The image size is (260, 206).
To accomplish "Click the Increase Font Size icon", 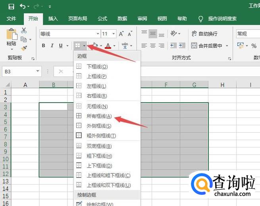I will tap(121, 34).
